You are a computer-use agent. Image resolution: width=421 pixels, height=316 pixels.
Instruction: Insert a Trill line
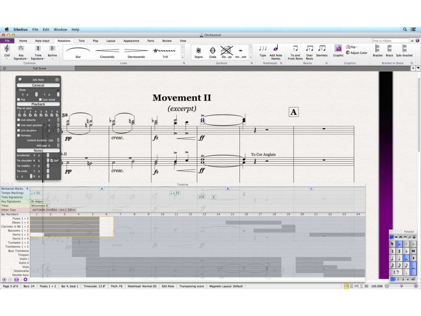(165, 52)
